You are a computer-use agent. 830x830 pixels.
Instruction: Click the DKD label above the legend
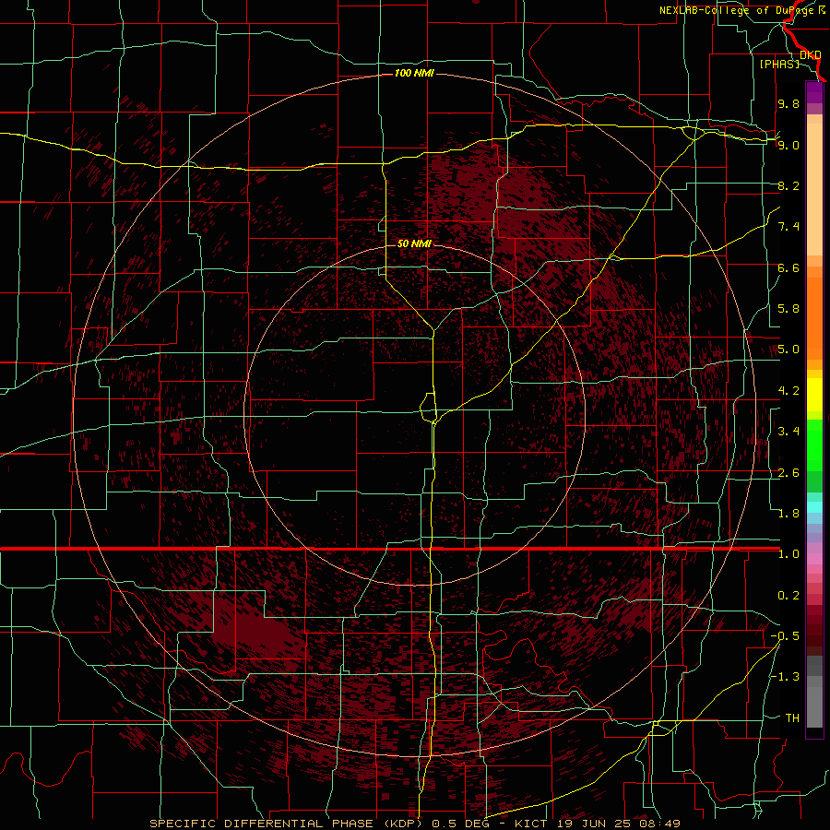pos(810,55)
